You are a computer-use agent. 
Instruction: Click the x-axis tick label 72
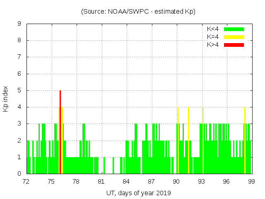point(26,181)
